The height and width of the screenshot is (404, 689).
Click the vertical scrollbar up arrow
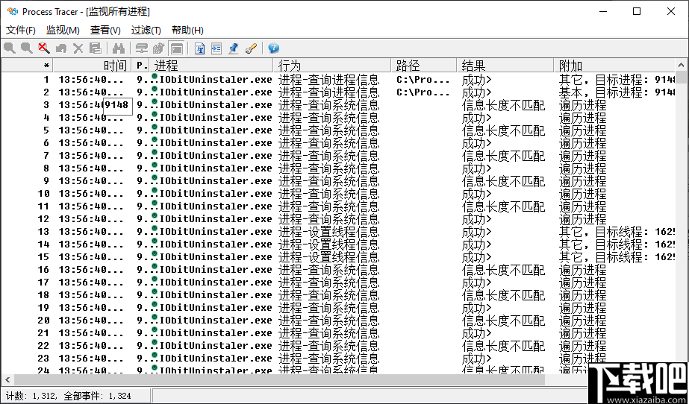click(x=682, y=66)
